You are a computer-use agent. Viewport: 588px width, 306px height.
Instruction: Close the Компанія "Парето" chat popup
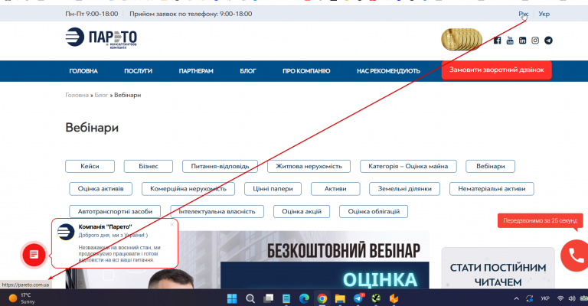click(172, 224)
